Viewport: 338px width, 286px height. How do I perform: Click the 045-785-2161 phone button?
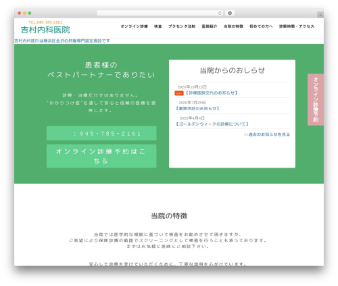pos(101,133)
